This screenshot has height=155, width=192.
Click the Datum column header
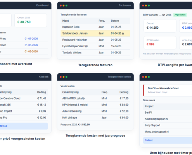pyautogui.click(x=115, y=21)
